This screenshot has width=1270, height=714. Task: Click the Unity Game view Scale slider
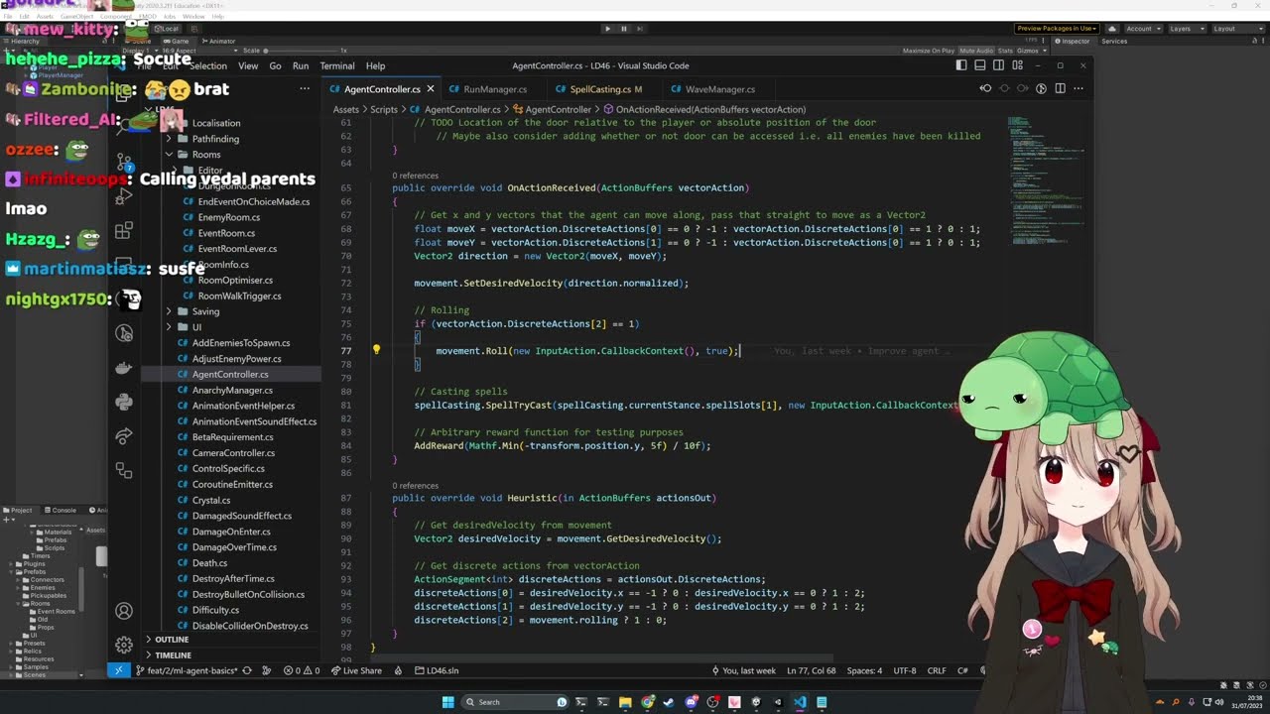301,51
